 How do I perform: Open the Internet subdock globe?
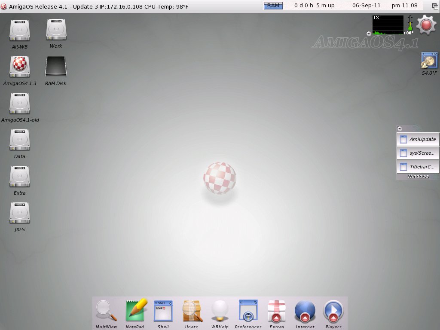tap(305, 311)
